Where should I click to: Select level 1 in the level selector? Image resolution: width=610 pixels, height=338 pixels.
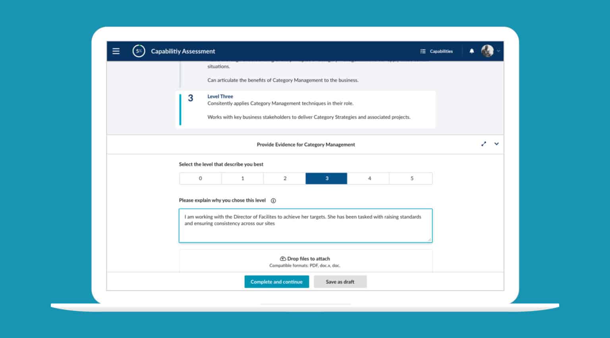(x=243, y=178)
